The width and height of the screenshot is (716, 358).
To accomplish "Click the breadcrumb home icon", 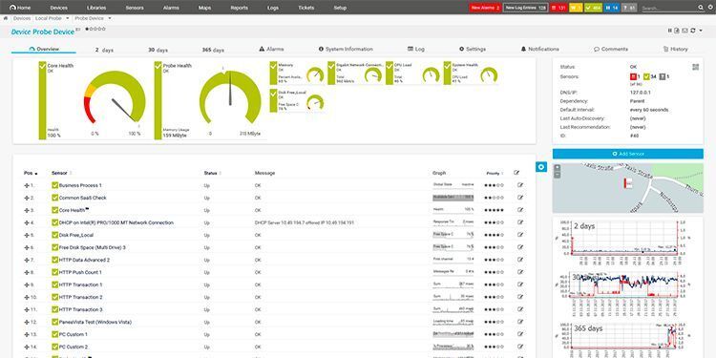I will click(x=6, y=18).
